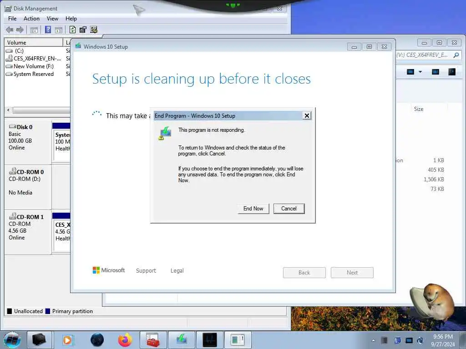Image resolution: width=466 pixels, height=349 pixels.
Task: Click the green Refresh icon in Disk Management
Action: (x=72, y=30)
